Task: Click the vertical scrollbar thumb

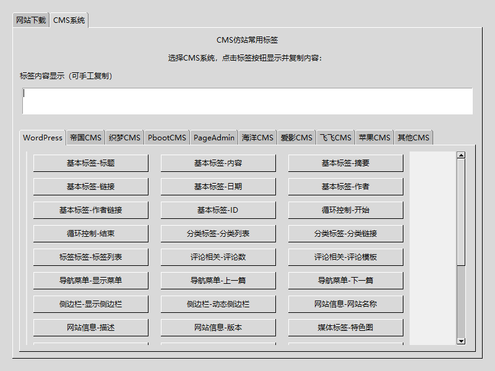Action: coord(461,212)
